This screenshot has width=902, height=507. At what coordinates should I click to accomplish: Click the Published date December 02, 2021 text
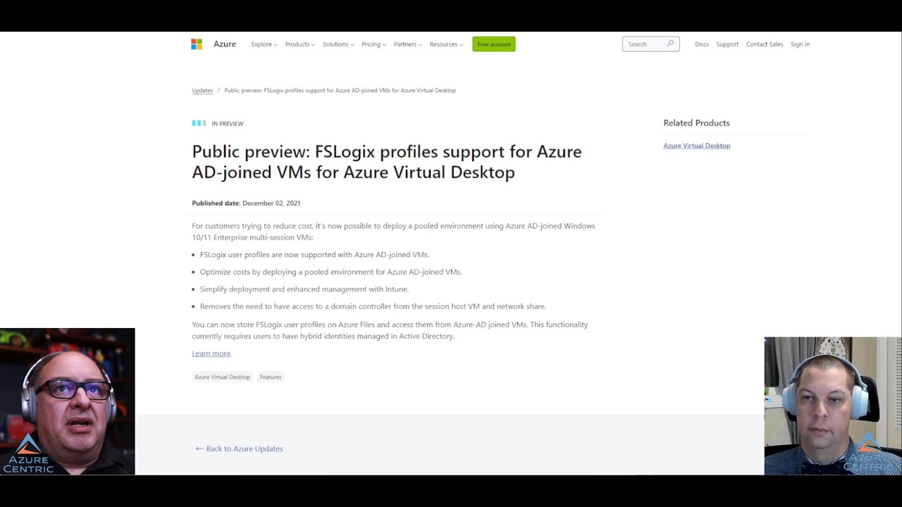click(246, 203)
